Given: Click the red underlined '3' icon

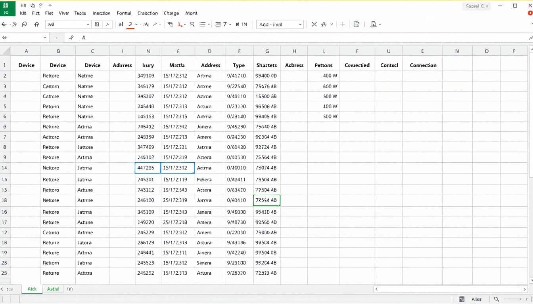Looking at the screenshot, I should pyautogui.click(x=130, y=25).
